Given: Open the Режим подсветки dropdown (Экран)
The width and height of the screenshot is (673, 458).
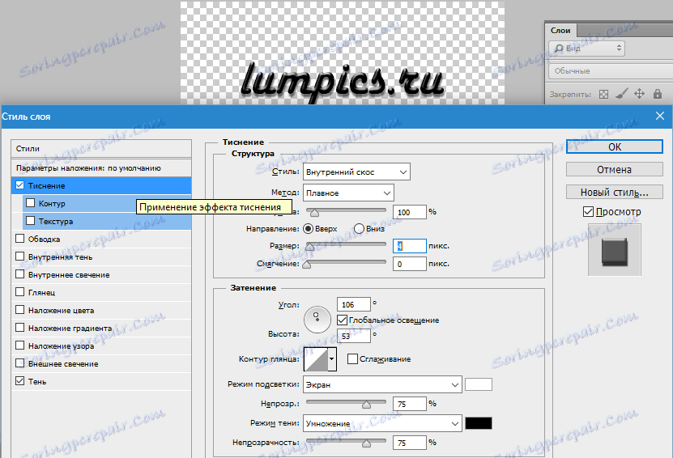Looking at the screenshot, I should (x=382, y=384).
